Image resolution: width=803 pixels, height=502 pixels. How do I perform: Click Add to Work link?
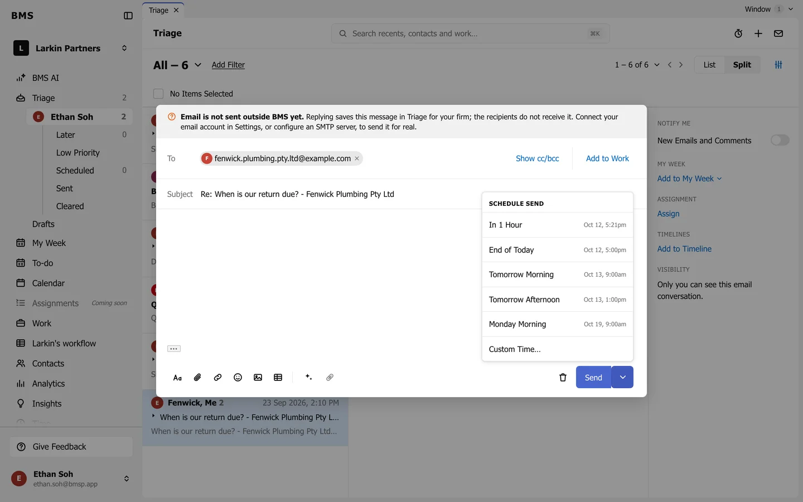[607, 158]
